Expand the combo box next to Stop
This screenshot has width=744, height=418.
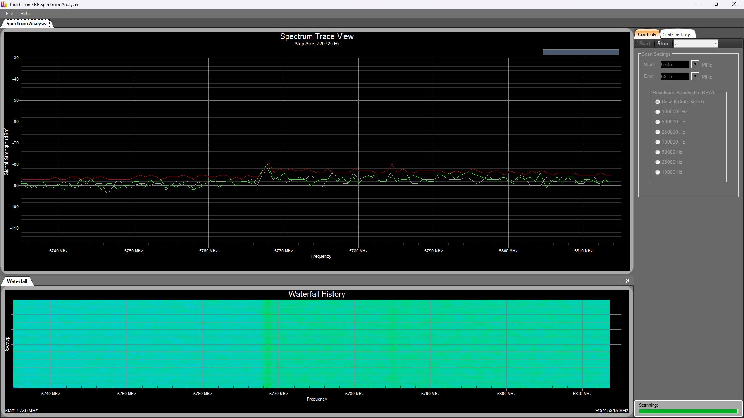715,44
